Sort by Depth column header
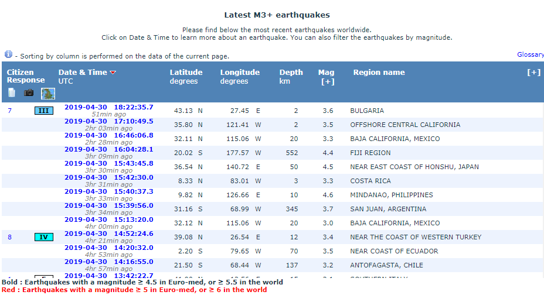This screenshot has width=544, height=302. pos(291,73)
